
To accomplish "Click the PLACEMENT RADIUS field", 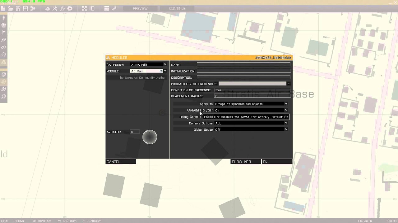I will 252,96.
